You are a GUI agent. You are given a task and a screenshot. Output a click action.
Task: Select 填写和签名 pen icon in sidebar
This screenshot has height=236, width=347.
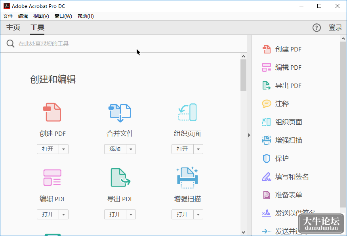pos(267,177)
